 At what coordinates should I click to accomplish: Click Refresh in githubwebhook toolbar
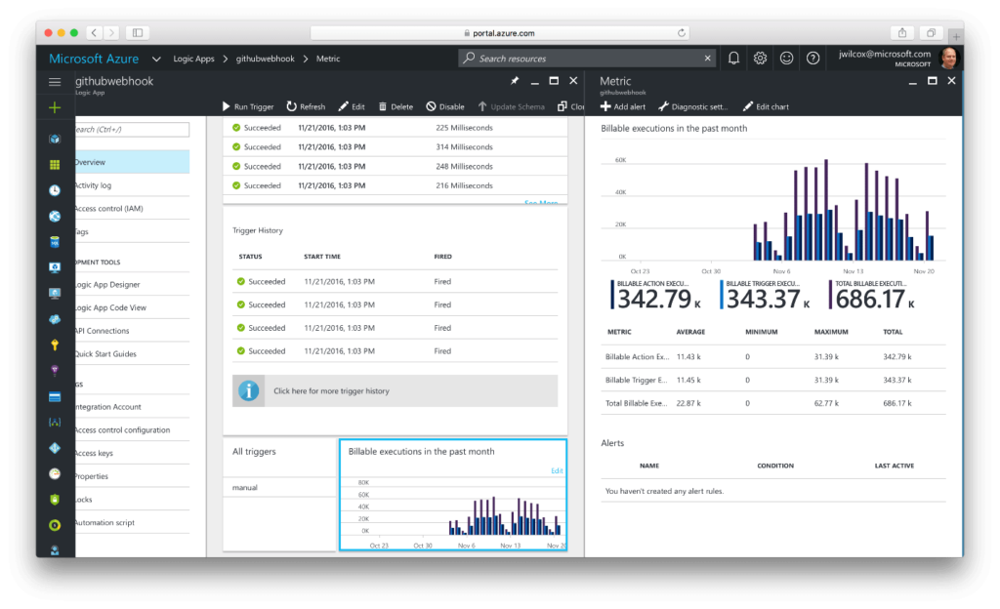[306, 107]
